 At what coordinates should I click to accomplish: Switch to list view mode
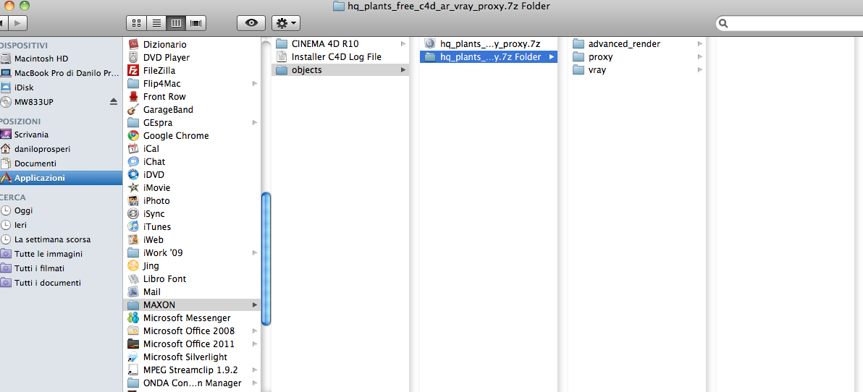[x=157, y=23]
